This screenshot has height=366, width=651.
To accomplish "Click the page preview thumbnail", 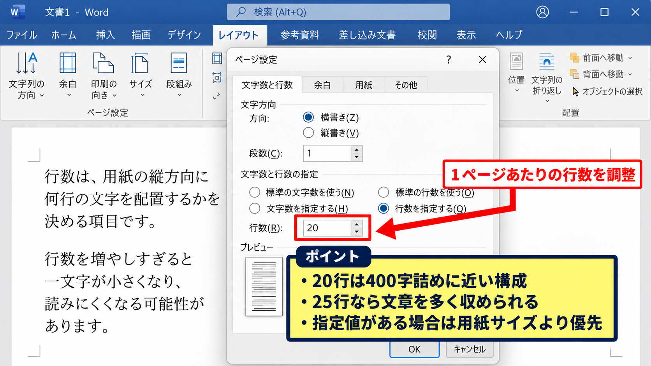I will (264, 287).
